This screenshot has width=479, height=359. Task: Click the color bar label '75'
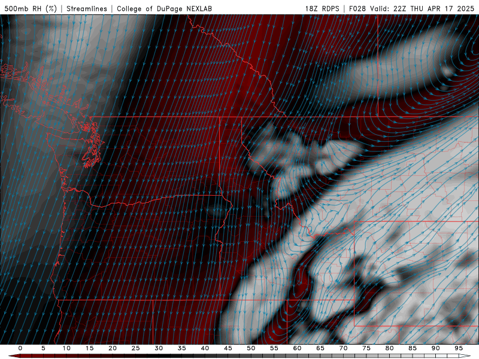tap(366, 348)
